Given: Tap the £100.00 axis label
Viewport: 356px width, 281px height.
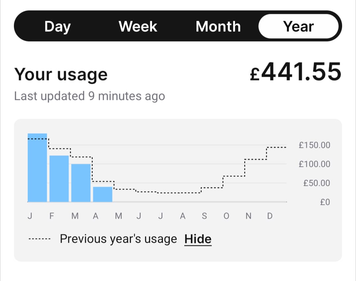Looking at the screenshot, I should click(x=314, y=164).
